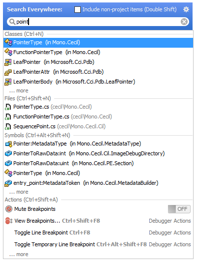The height and width of the screenshot is (262, 197).
Task: Expand more results under Symbols
Action: pyautogui.click(x=19, y=192)
